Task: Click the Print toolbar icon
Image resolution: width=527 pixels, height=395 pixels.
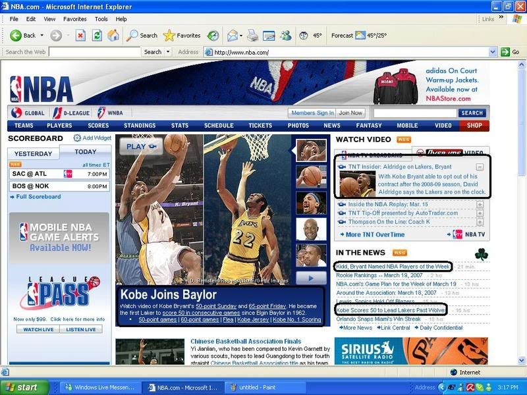Action: (x=252, y=36)
